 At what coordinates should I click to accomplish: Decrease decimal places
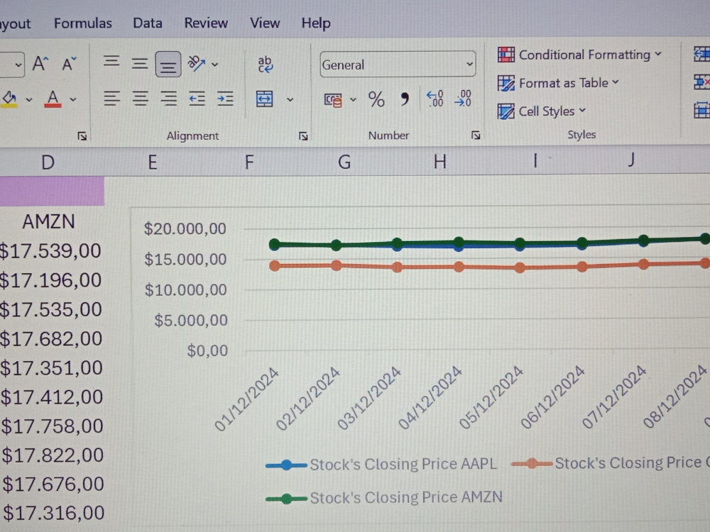coord(463,98)
